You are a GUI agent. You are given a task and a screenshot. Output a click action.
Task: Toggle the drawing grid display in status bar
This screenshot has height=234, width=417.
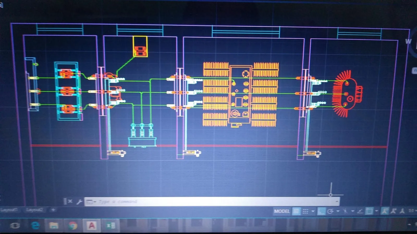coord(296,211)
